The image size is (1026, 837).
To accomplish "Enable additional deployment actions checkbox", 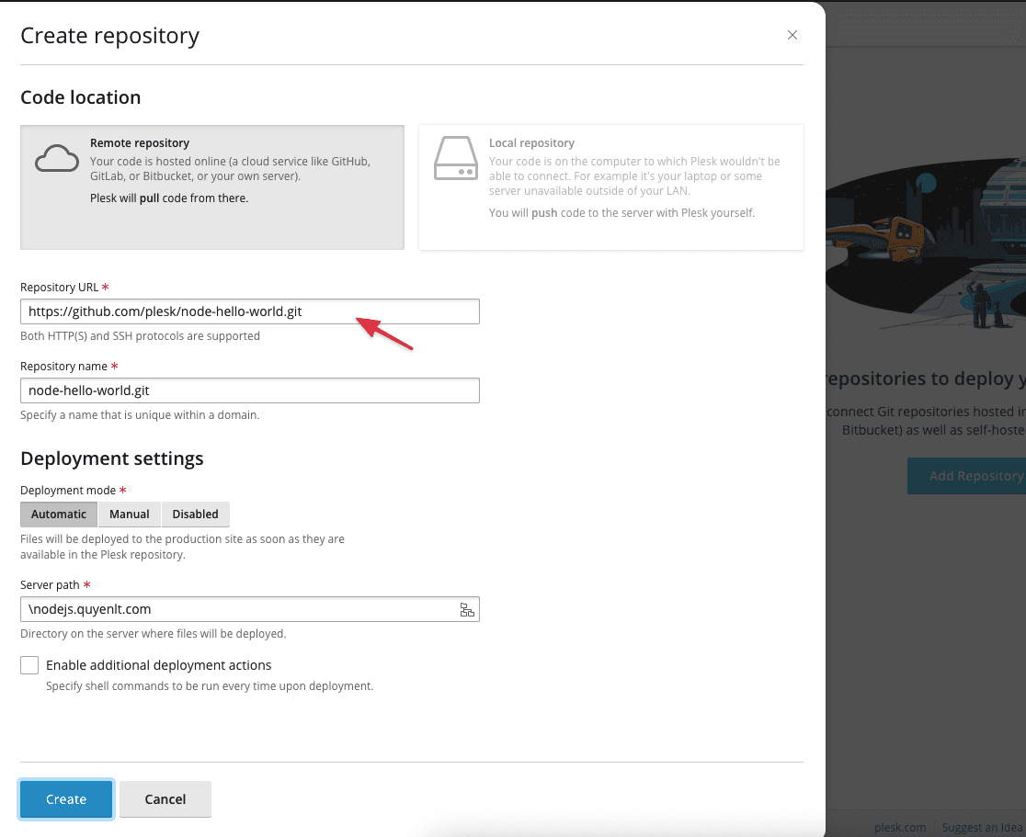I will 29,665.
